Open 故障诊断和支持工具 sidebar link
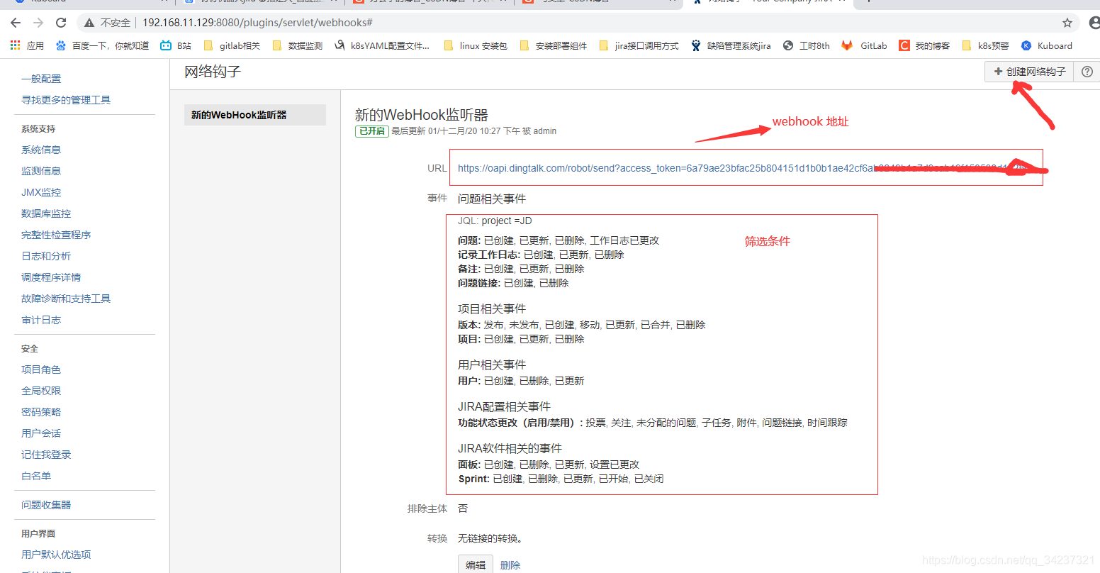Viewport: 1100px width, 573px height. (x=66, y=299)
